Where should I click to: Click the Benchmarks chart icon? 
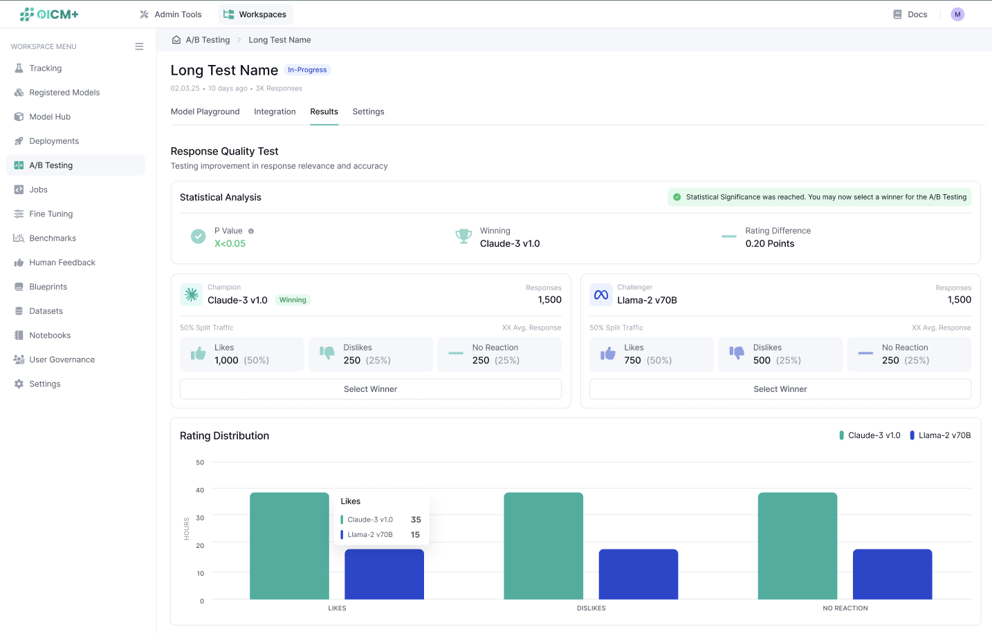(x=19, y=238)
